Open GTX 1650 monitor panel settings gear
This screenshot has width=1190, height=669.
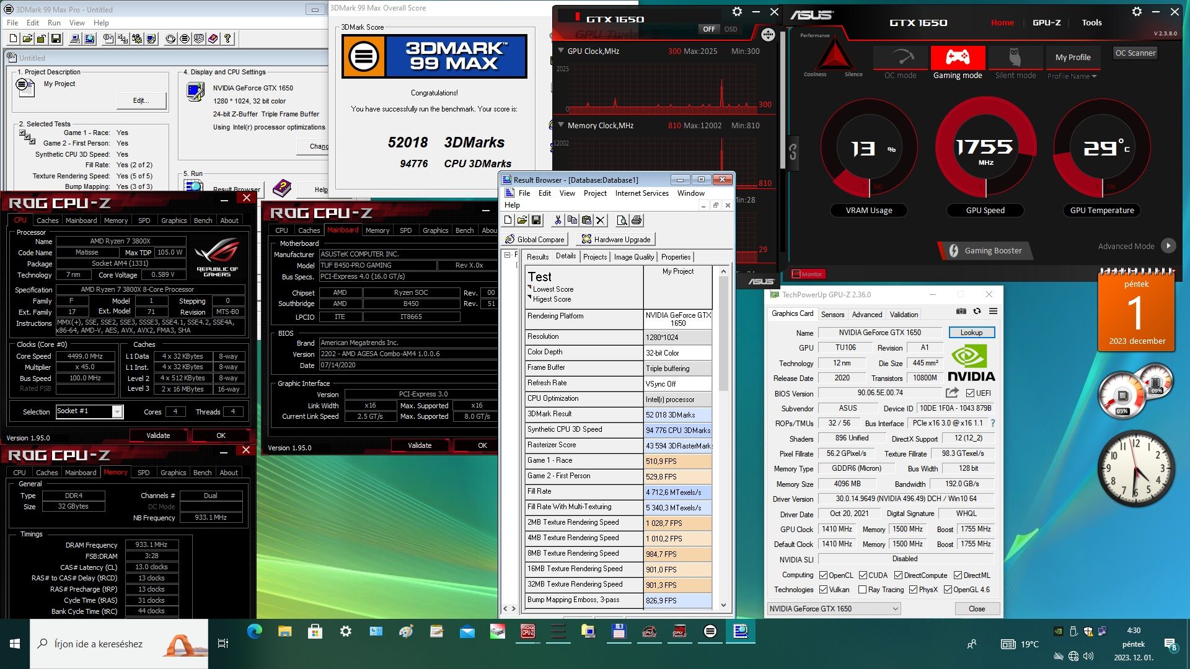coord(737,11)
